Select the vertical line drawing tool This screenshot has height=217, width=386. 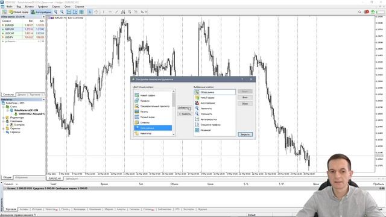click(104, 12)
